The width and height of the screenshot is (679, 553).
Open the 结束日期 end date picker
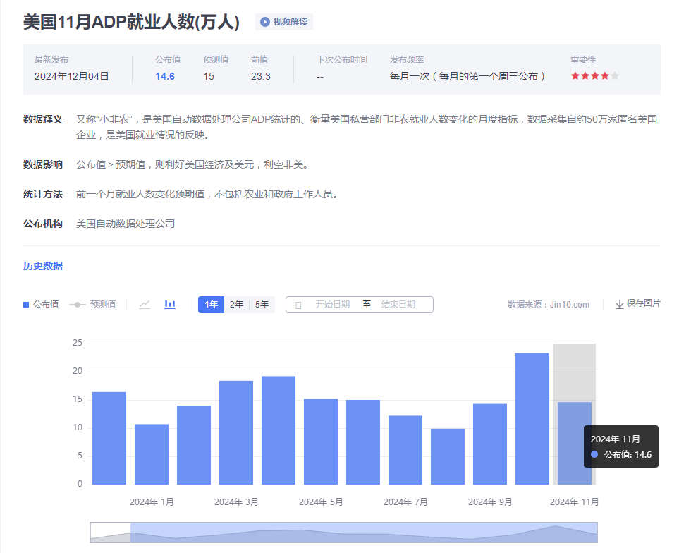pyautogui.click(x=398, y=305)
